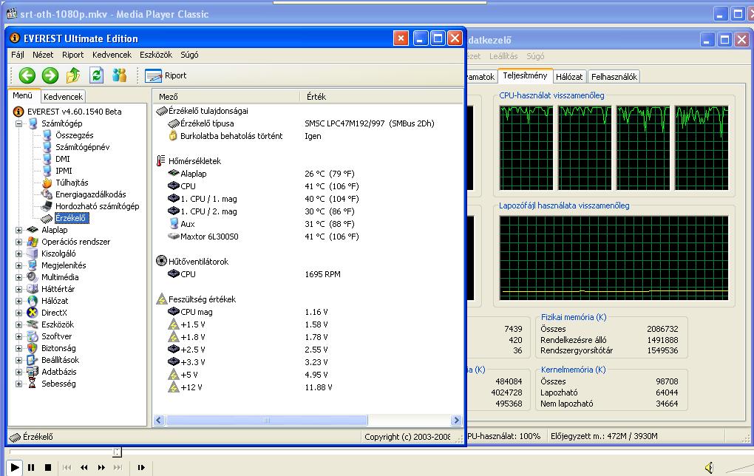Click the Hűtőventilátorok fan icon
The image size is (754, 476).
pyautogui.click(x=162, y=261)
